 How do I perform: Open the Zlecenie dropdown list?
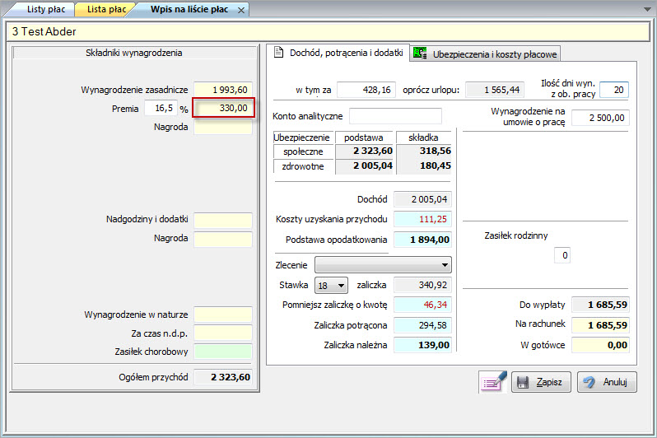(x=445, y=265)
